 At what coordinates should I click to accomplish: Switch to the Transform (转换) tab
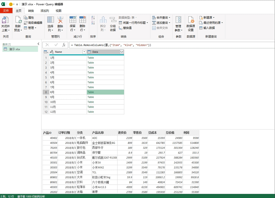[x=31, y=11]
